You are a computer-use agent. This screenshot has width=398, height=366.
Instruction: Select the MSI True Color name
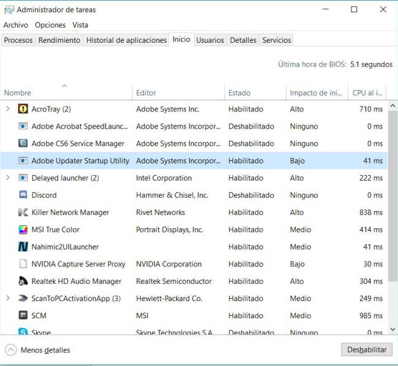(x=55, y=230)
